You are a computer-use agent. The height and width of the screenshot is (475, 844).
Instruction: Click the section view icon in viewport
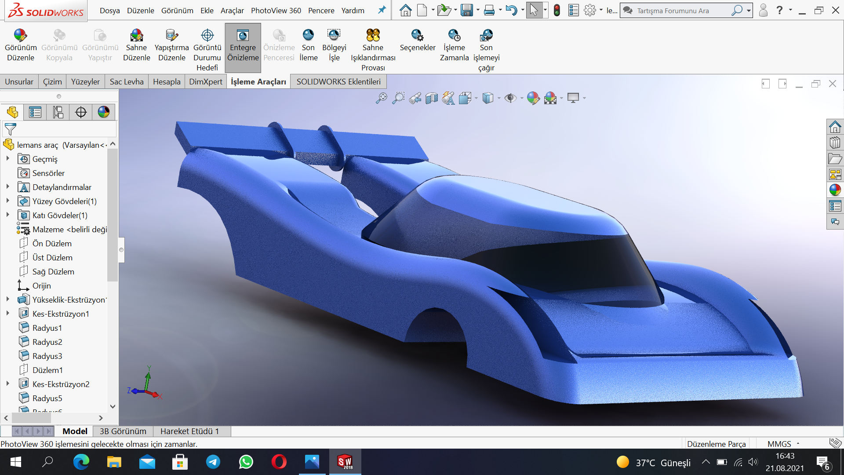(431, 98)
